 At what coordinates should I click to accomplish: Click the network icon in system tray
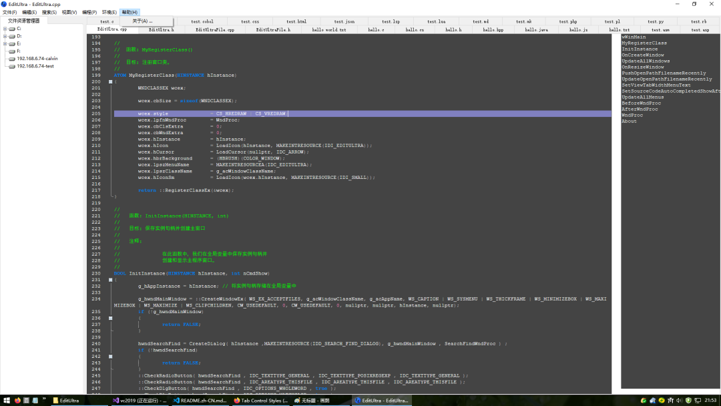click(698, 401)
